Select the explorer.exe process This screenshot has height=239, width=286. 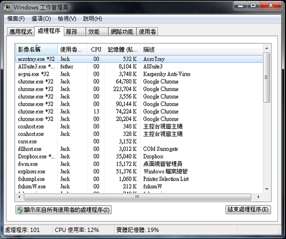(x=139, y=171)
